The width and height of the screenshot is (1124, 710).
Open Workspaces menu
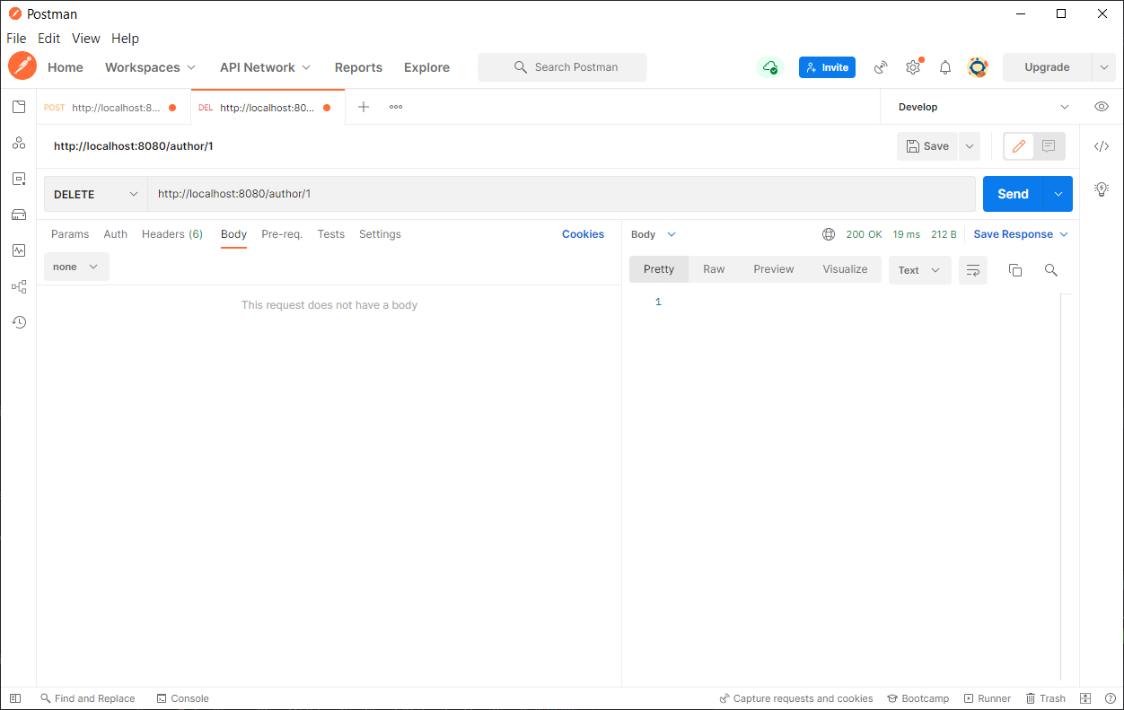click(x=150, y=67)
